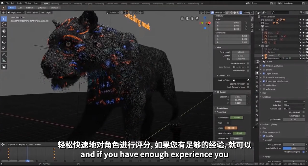This screenshot has height=166, width=308.
Task: Collapse the tiger collection in outliner
Action: tap(259, 46)
